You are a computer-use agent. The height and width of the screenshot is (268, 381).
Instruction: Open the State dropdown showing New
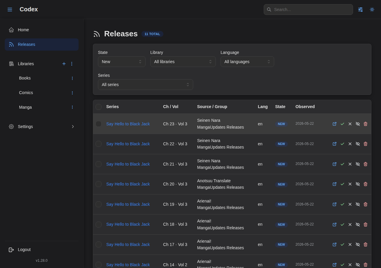(122, 62)
